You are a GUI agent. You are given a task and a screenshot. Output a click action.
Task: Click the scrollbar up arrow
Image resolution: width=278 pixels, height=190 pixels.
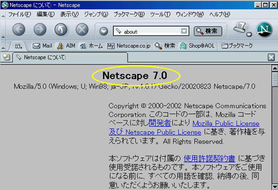[x=275, y=68]
